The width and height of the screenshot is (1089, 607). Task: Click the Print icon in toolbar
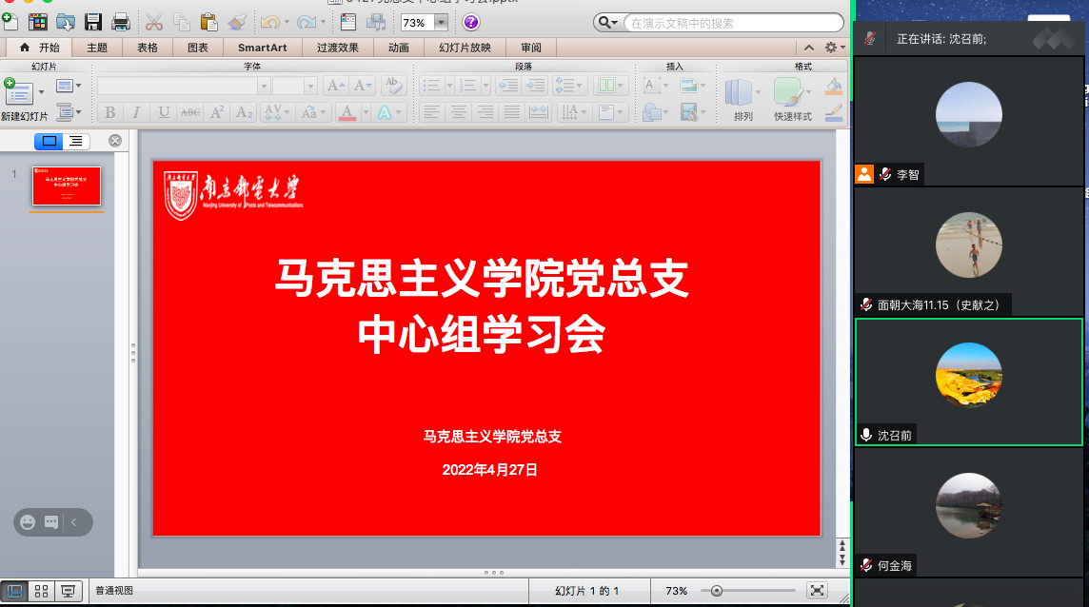121,22
